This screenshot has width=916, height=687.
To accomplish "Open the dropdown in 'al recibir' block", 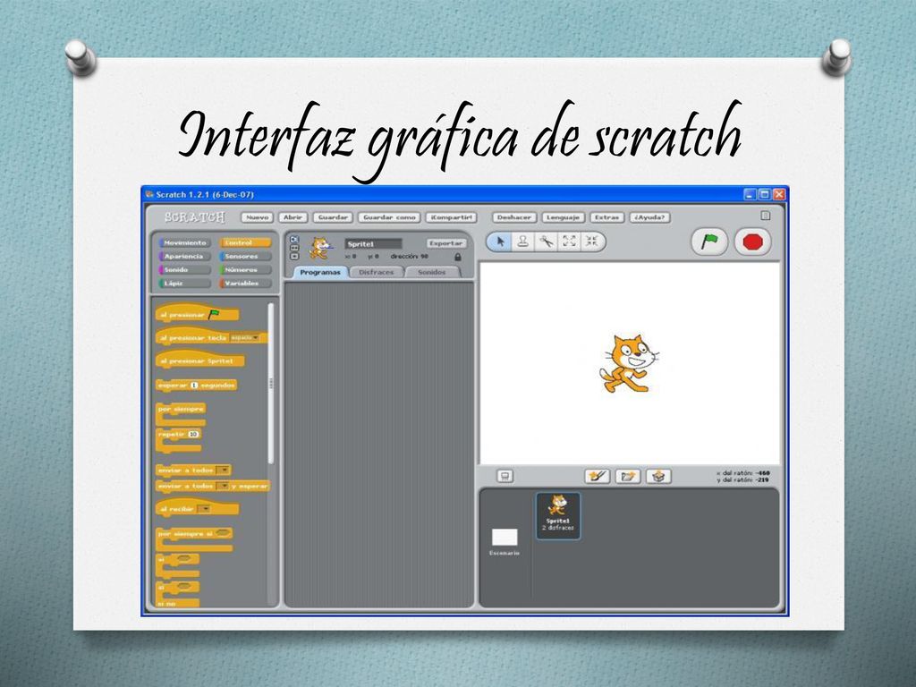I will point(203,509).
